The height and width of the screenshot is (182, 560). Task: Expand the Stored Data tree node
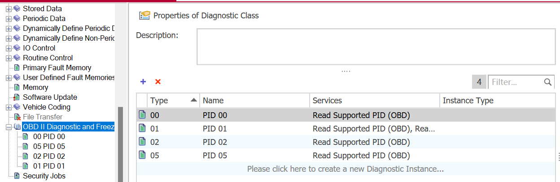point(8,9)
